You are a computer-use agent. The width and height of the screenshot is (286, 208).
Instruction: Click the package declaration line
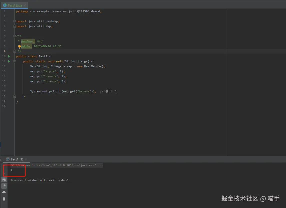coord(59,11)
